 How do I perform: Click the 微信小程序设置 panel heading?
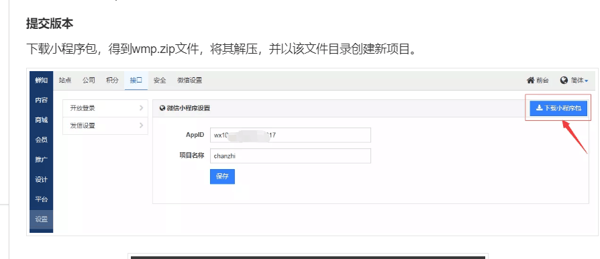tap(188, 108)
